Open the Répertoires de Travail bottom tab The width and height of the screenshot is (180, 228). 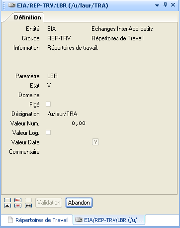pos(38,220)
